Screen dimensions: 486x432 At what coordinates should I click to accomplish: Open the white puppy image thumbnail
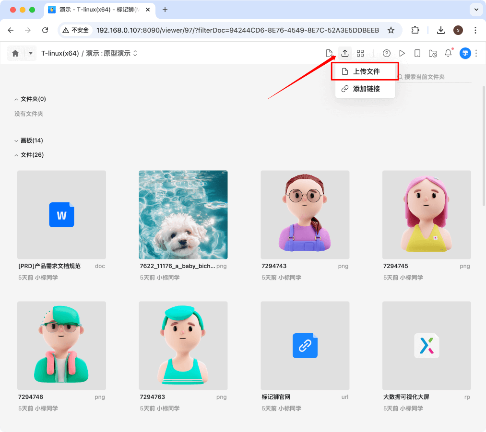coord(183,215)
